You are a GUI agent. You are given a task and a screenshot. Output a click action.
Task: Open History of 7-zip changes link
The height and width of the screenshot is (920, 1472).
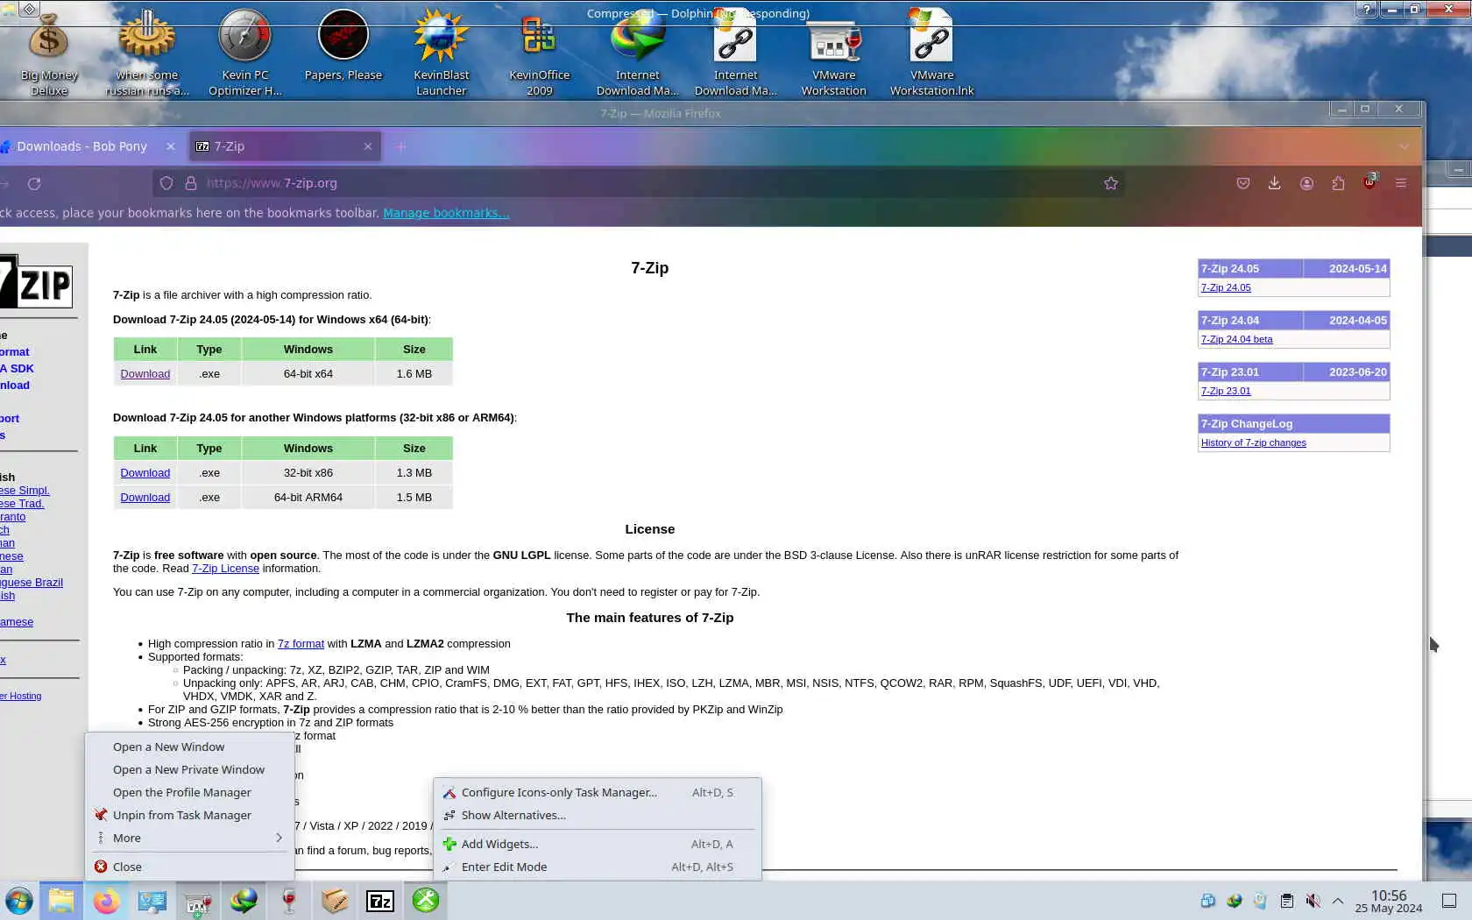tap(1253, 442)
